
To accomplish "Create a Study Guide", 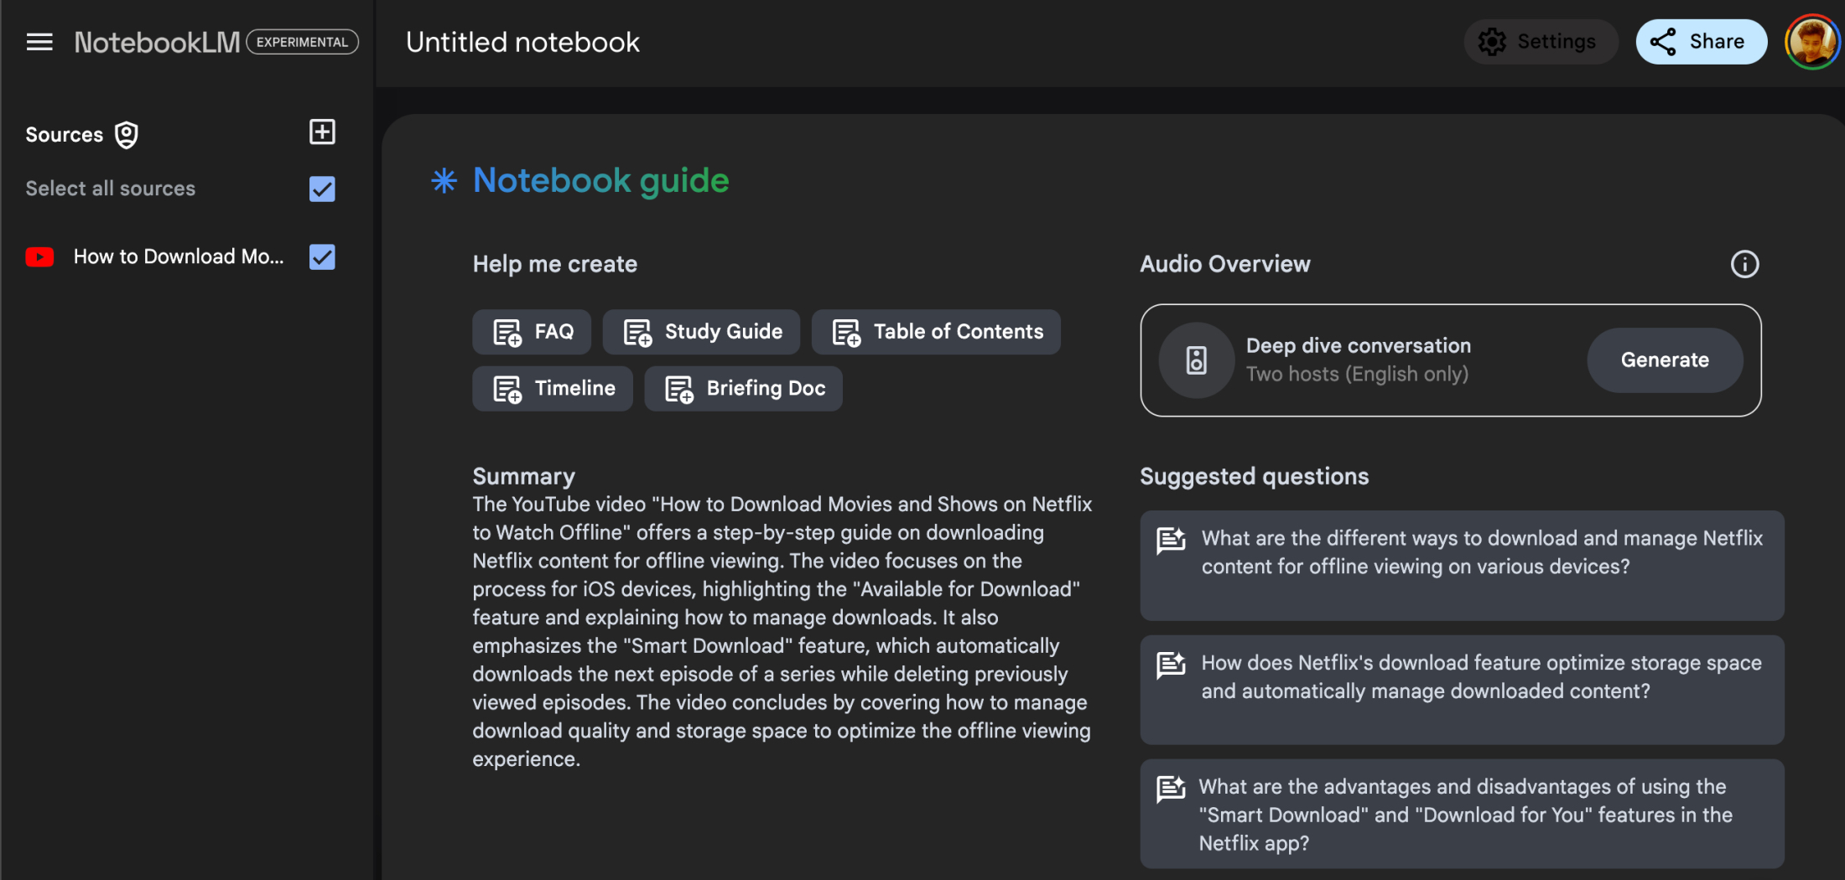I will (701, 332).
